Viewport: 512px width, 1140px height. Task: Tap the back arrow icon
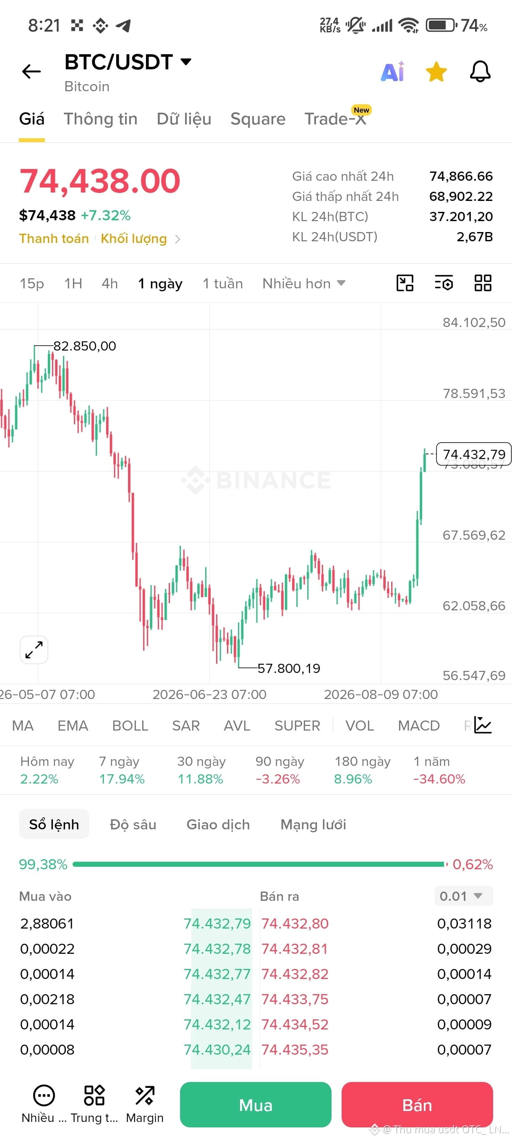[31, 71]
